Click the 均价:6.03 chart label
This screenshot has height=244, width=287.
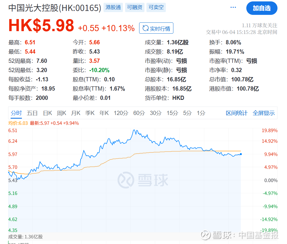(x=18, y=123)
